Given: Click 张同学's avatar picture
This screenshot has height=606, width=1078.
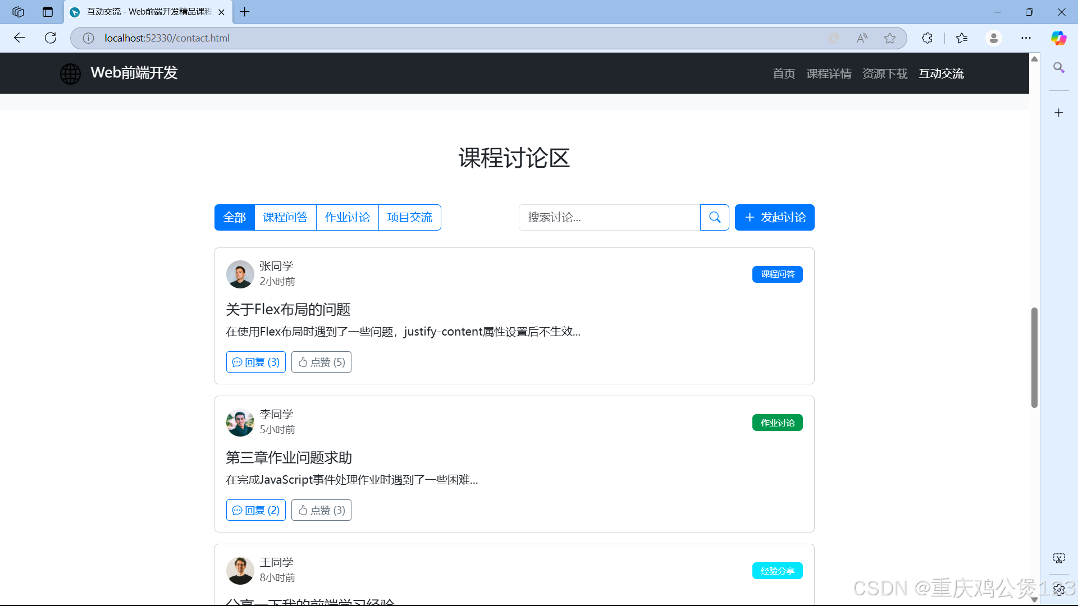Looking at the screenshot, I should [x=240, y=274].
